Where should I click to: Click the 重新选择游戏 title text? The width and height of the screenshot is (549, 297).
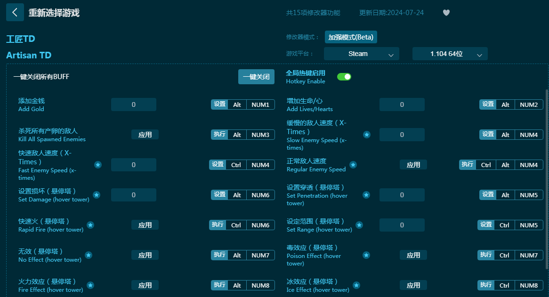point(54,13)
